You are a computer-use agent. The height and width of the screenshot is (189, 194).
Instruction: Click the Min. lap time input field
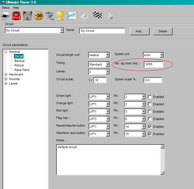(x=153, y=64)
